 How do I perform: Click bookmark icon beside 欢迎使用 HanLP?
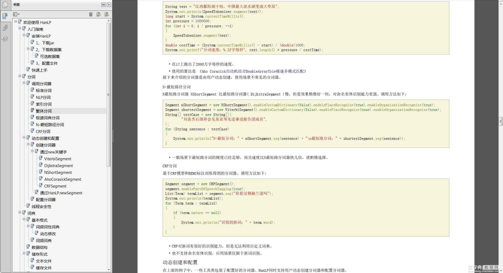pyautogui.click(x=20, y=22)
